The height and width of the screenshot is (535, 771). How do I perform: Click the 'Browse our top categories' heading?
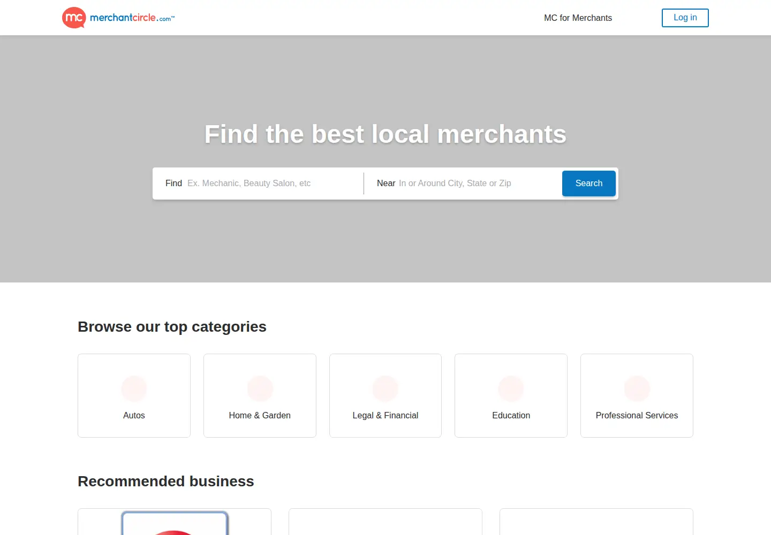172,327
